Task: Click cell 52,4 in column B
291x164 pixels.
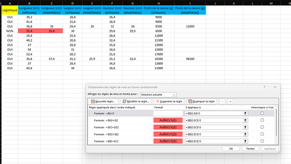Action: [29, 54]
